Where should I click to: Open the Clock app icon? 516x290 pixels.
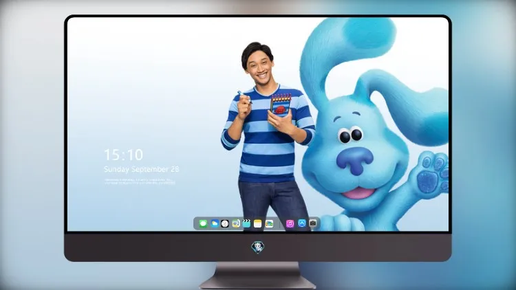pos(225,223)
